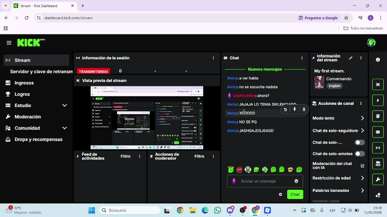
Task: Open Windows Start menu
Action: click(92, 210)
